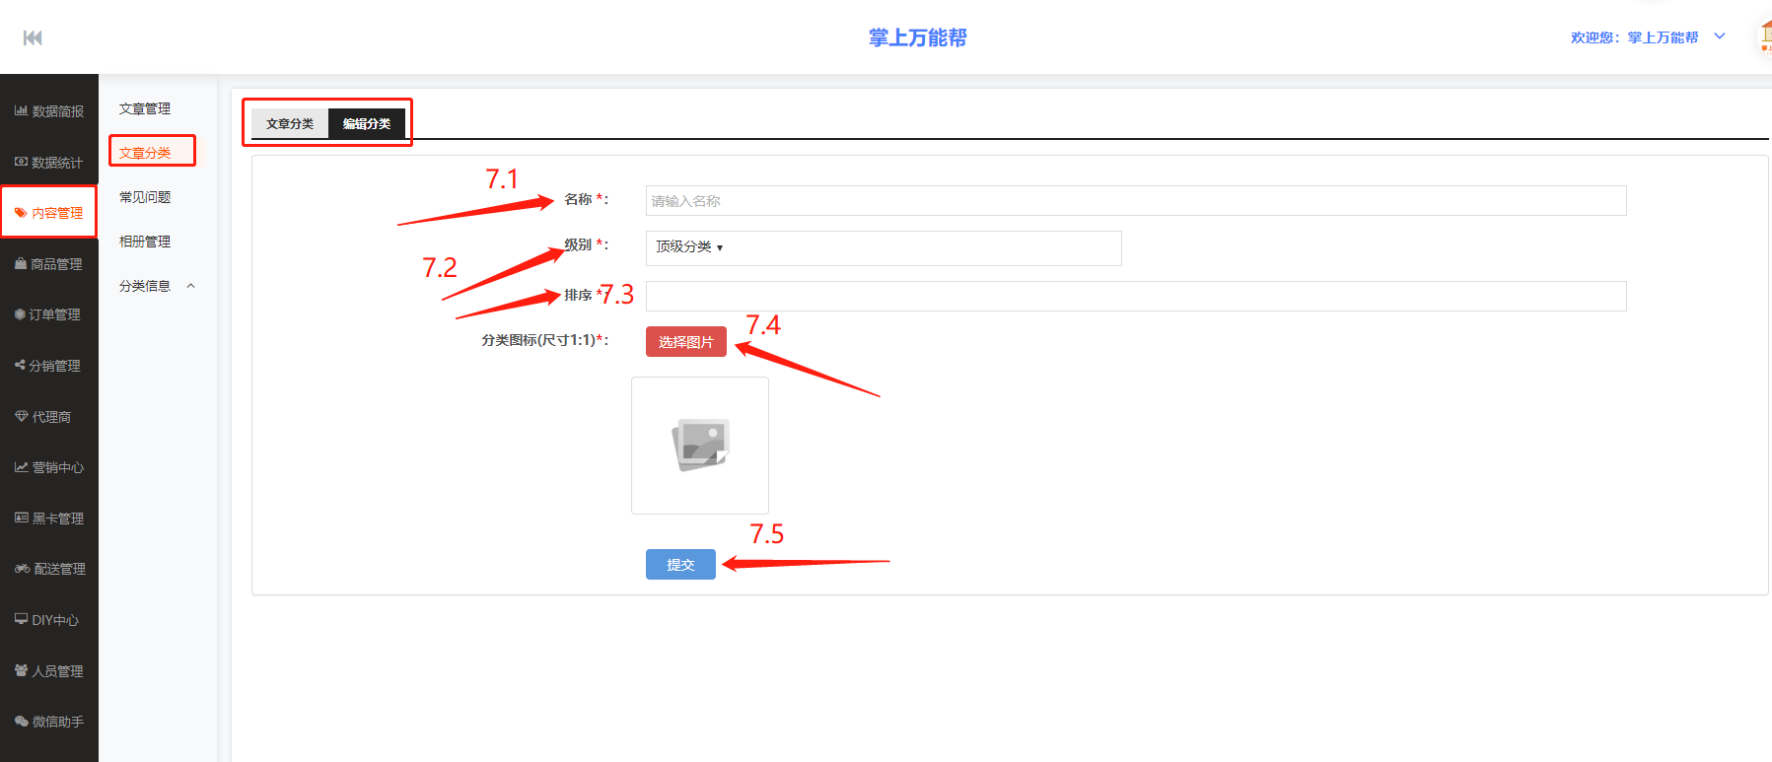The height and width of the screenshot is (762, 1772).
Task: Click the sidebar collapse icon at top left
Action: 33,37
